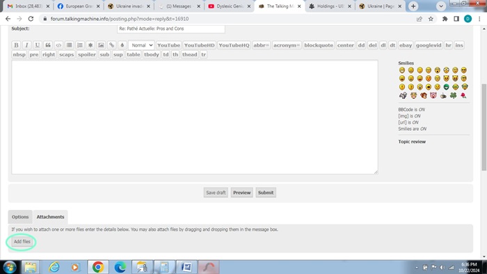Open Microsoft Edge from the taskbar
Screen dimensions: 487x274
pos(120,267)
